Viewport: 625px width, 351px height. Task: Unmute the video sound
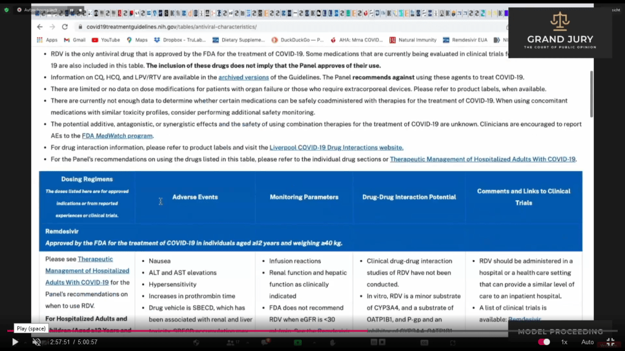(x=36, y=342)
